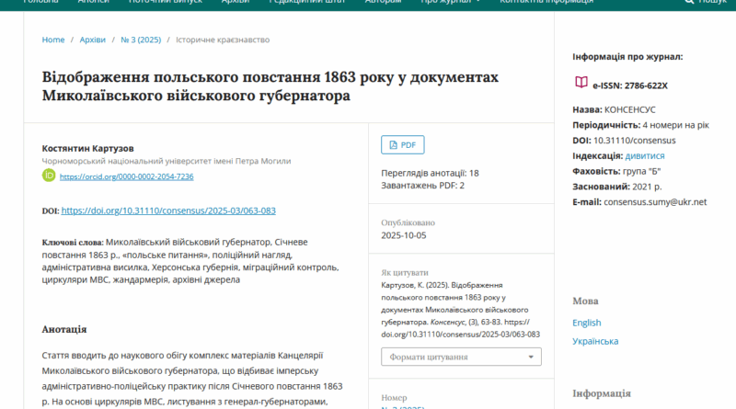The height and width of the screenshot is (409, 736).
Task: Click the дивитися indexing link
Action: point(645,155)
